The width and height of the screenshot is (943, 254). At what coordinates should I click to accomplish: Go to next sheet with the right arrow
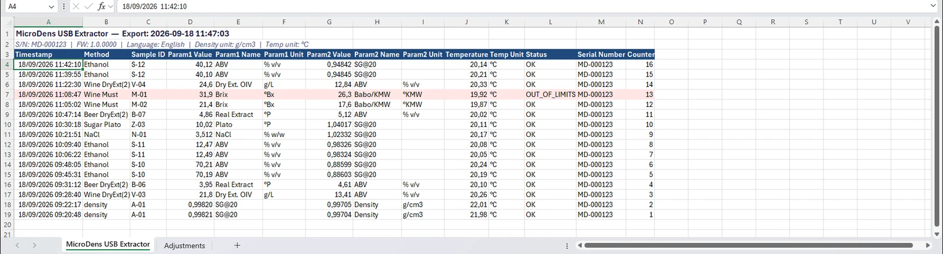[x=34, y=245]
